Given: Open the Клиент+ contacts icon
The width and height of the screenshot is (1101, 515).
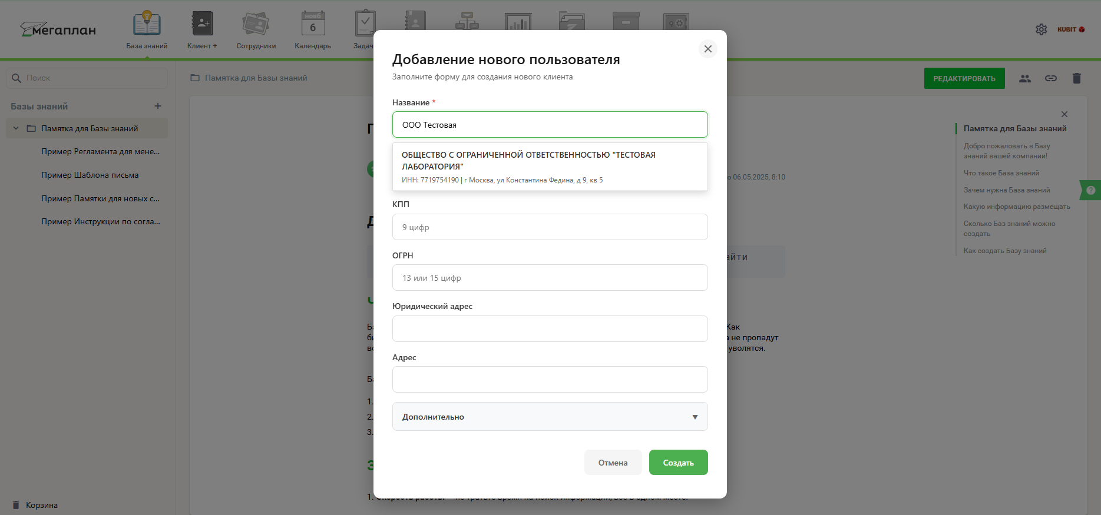Looking at the screenshot, I should (202, 25).
